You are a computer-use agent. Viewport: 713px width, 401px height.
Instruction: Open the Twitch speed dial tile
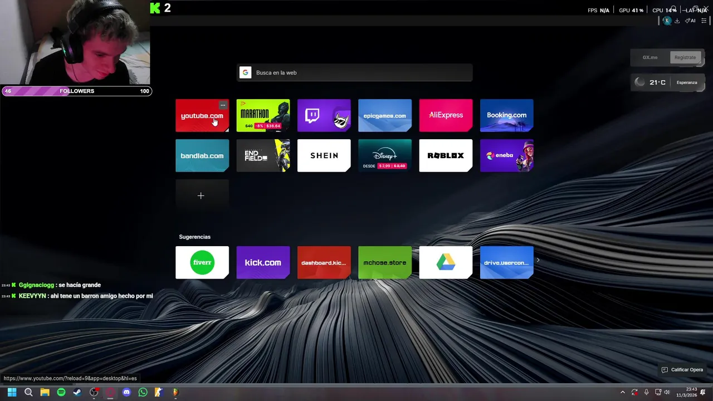pyautogui.click(x=324, y=116)
